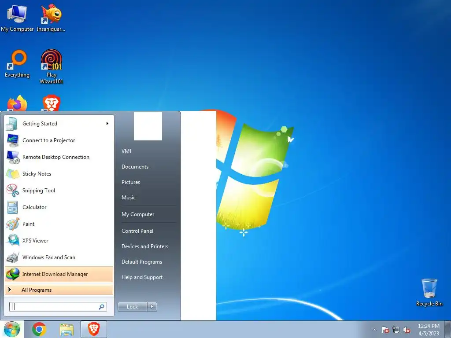451x338 pixels.
Task: Click the search magnifier icon
Action: (102, 307)
